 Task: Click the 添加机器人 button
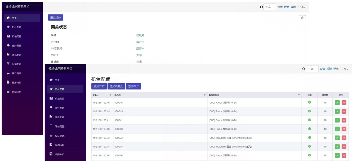[116, 86]
